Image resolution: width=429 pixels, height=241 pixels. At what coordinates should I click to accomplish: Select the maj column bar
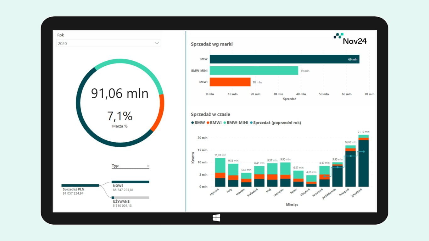click(x=272, y=175)
